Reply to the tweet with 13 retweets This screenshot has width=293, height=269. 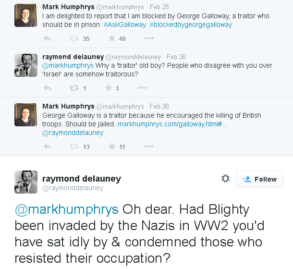(47, 147)
